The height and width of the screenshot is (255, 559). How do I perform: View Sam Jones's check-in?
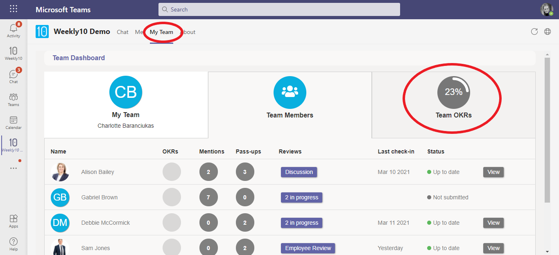click(x=493, y=248)
